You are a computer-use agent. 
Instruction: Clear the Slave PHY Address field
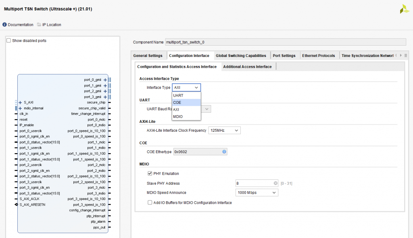coord(275,183)
